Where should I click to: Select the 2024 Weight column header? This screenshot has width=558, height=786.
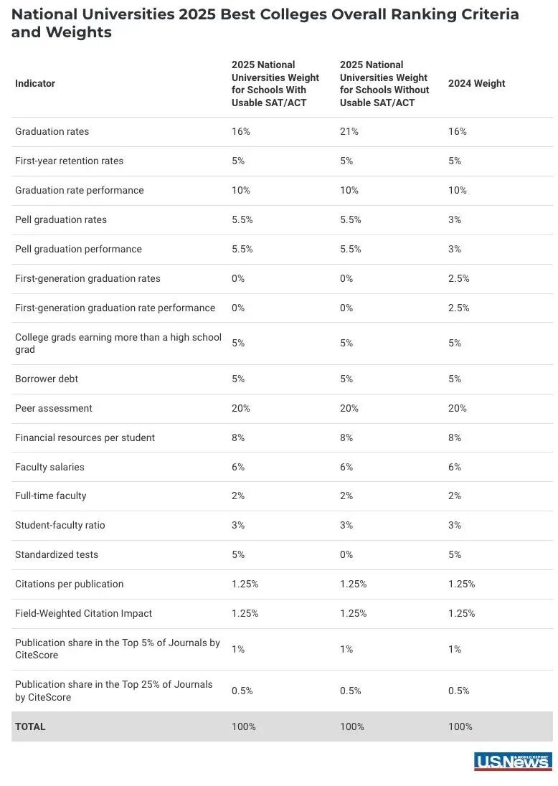(x=476, y=83)
